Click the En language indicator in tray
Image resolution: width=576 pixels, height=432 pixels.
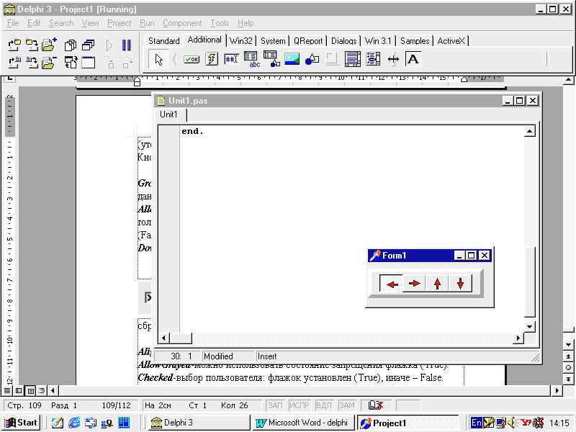476,423
